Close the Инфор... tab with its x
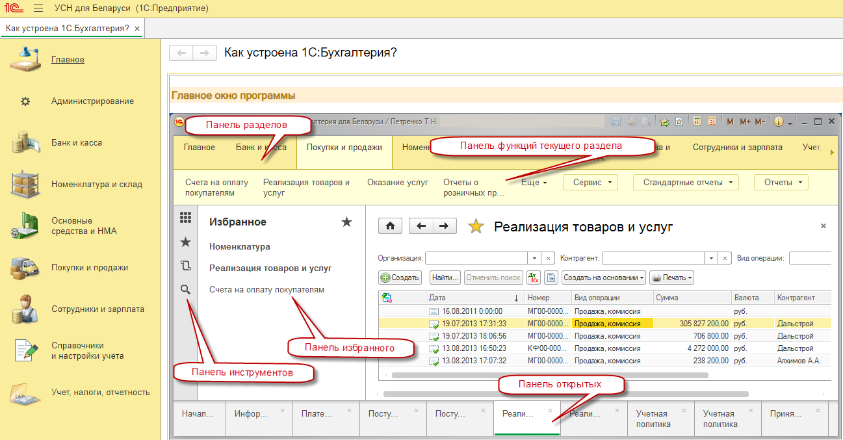The image size is (843, 440). [283, 410]
